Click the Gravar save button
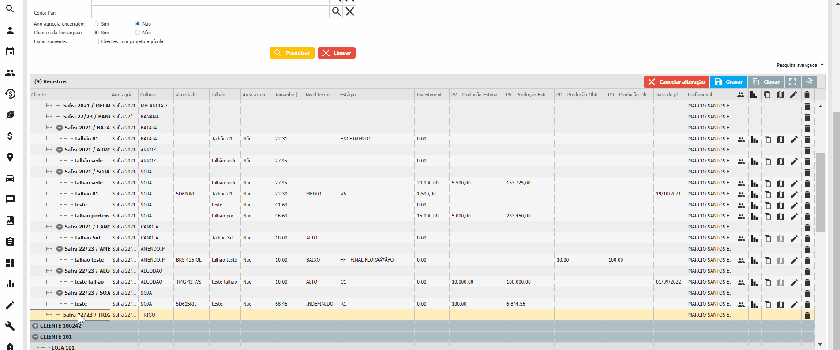This screenshot has height=350, width=840. (x=728, y=82)
